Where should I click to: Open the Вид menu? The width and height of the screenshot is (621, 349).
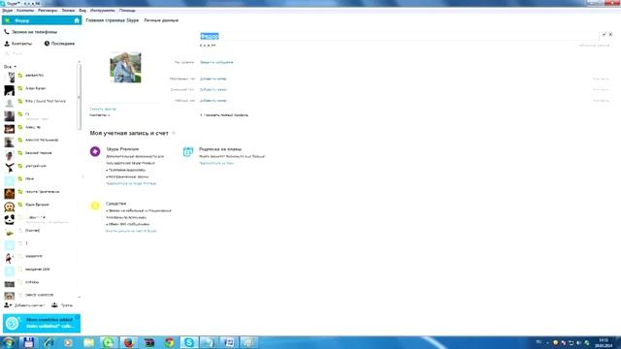pos(82,11)
